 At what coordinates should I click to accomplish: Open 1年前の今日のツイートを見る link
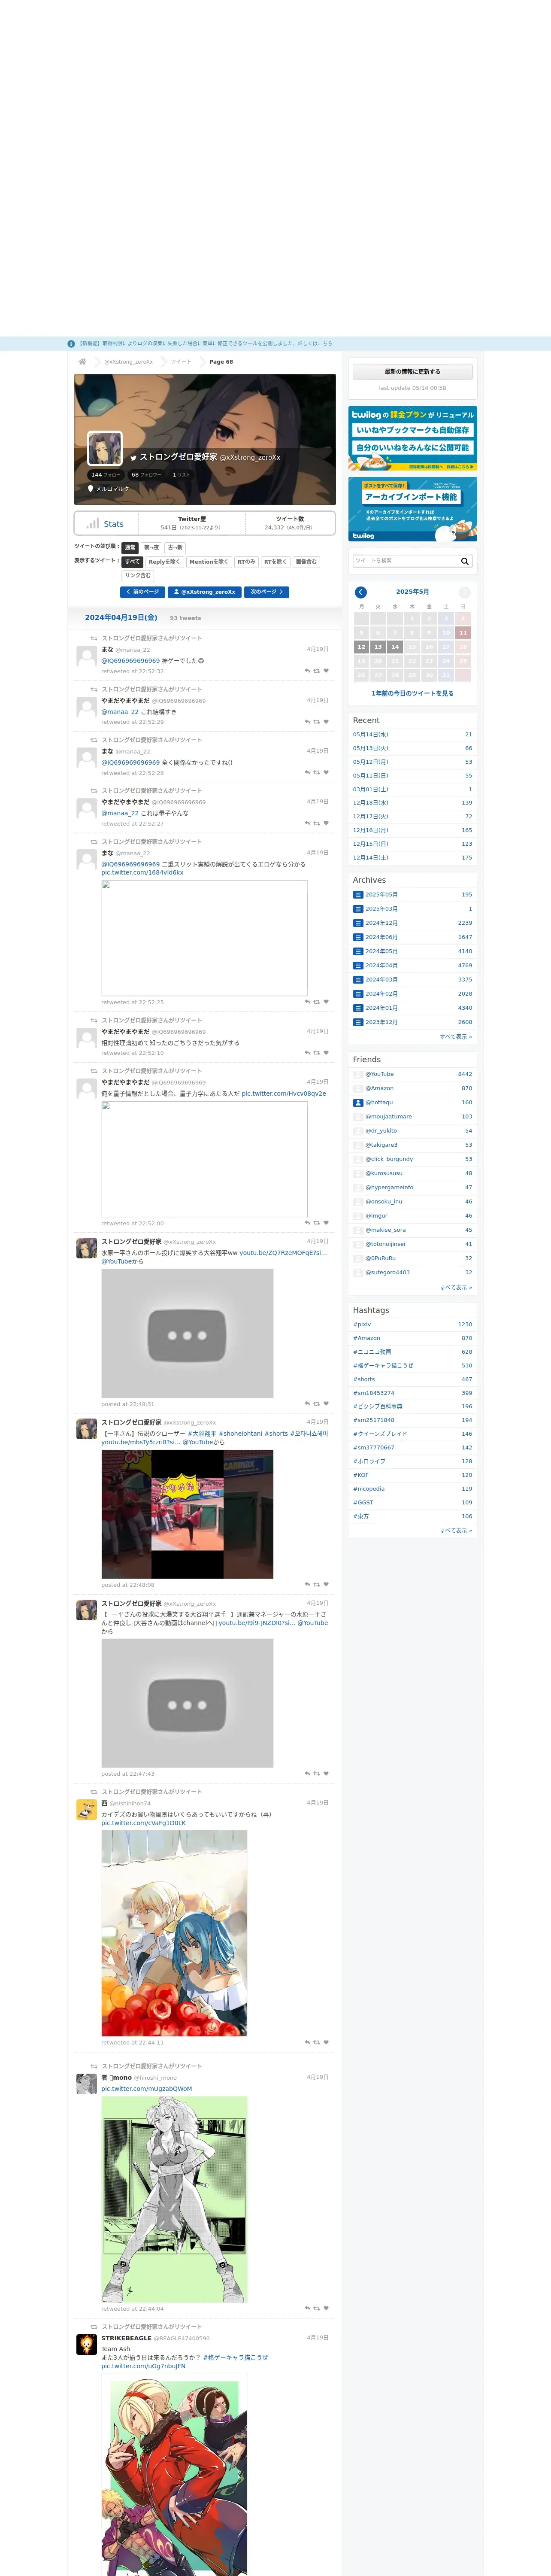(x=412, y=693)
